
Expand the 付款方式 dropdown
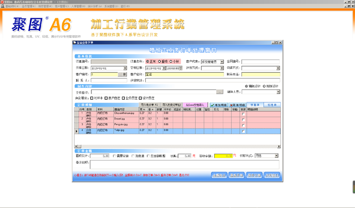tap(277, 156)
